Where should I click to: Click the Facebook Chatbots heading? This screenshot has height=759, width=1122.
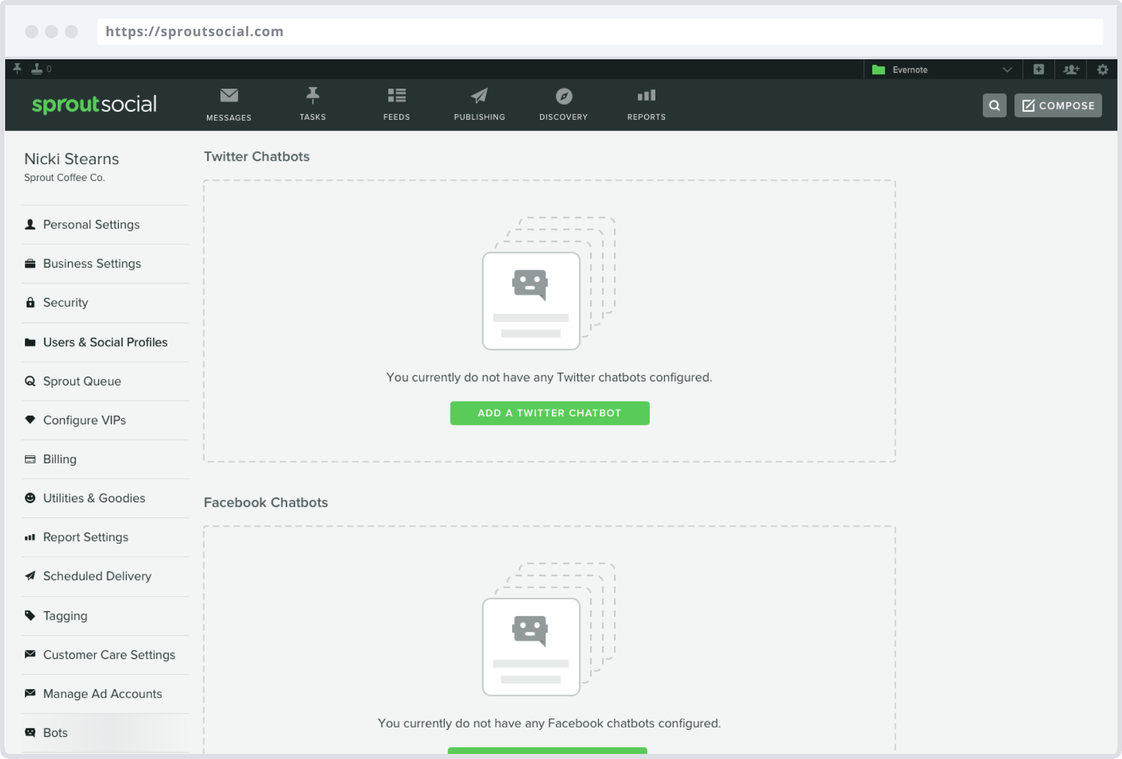click(x=266, y=502)
